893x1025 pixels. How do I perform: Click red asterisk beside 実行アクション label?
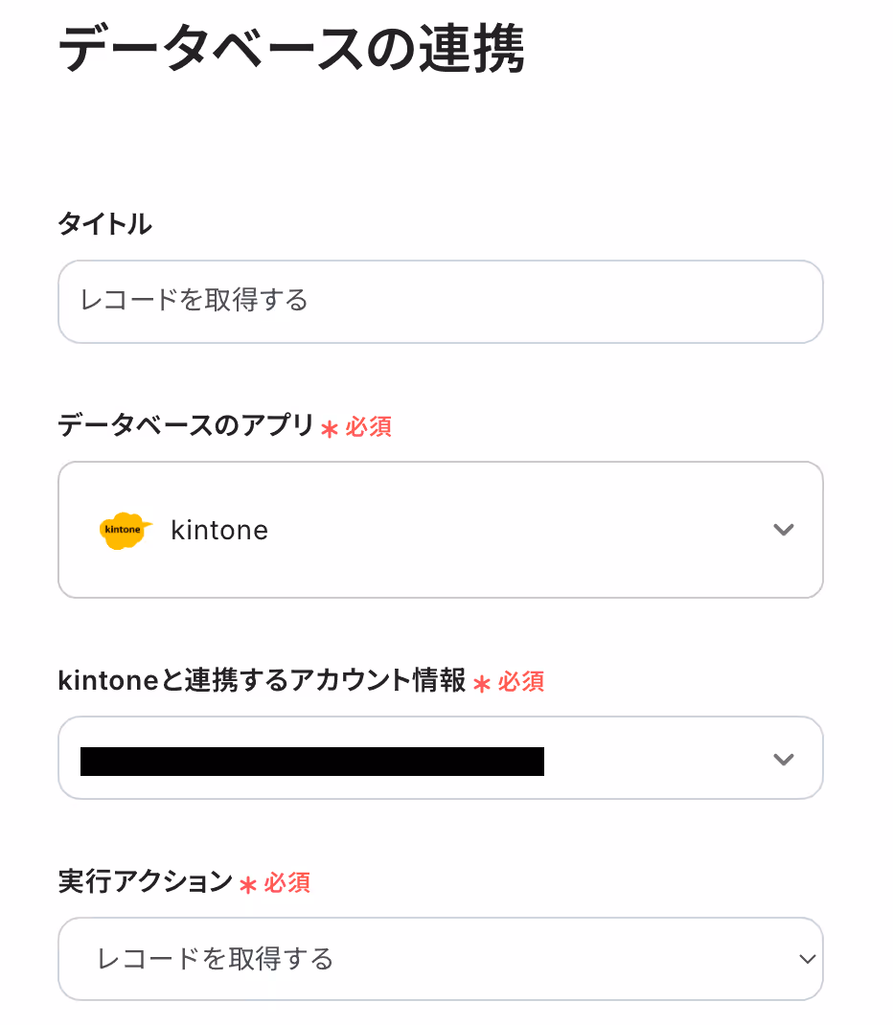pyautogui.click(x=248, y=885)
